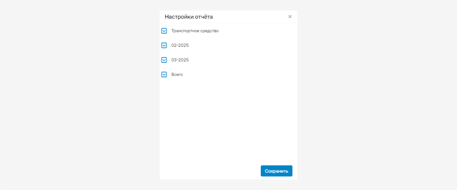Select the 03-2025 label text
This screenshot has height=190, width=457.
[x=180, y=60]
